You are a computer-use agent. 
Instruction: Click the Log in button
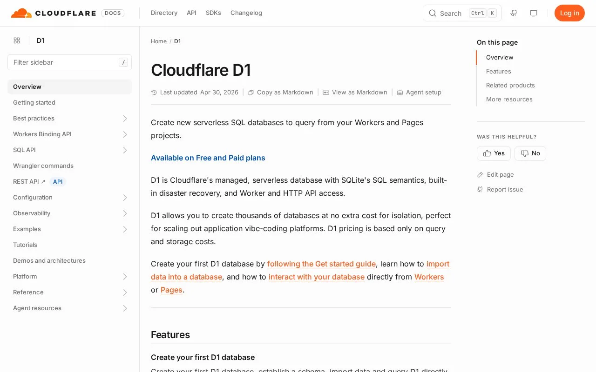569,13
